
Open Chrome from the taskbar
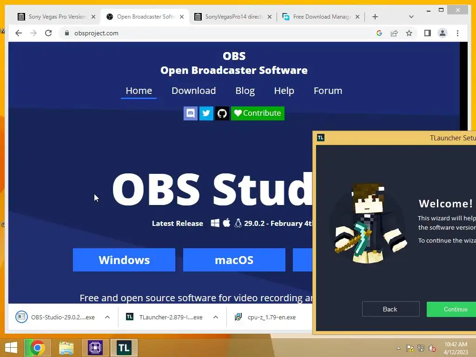coord(38,348)
